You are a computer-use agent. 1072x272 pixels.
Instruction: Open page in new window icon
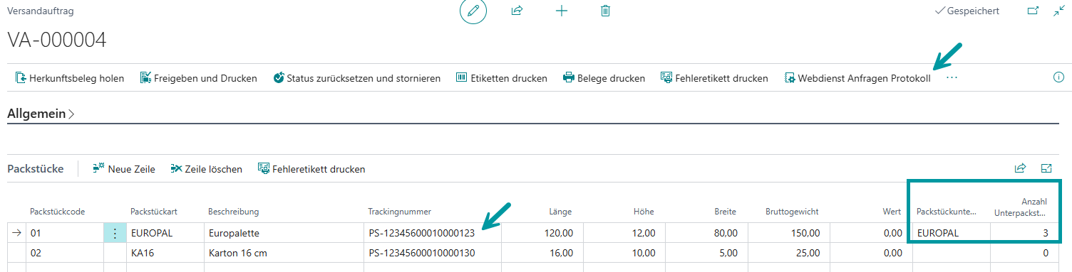coord(1032,11)
